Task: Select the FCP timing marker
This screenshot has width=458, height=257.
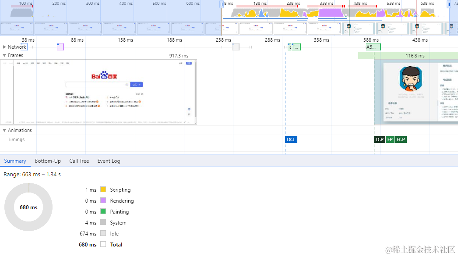Action: (x=401, y=139)
